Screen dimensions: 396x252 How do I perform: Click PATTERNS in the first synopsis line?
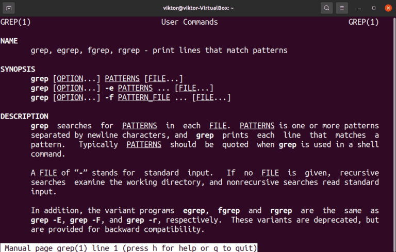pyautogui.click(x=122, y=78)
